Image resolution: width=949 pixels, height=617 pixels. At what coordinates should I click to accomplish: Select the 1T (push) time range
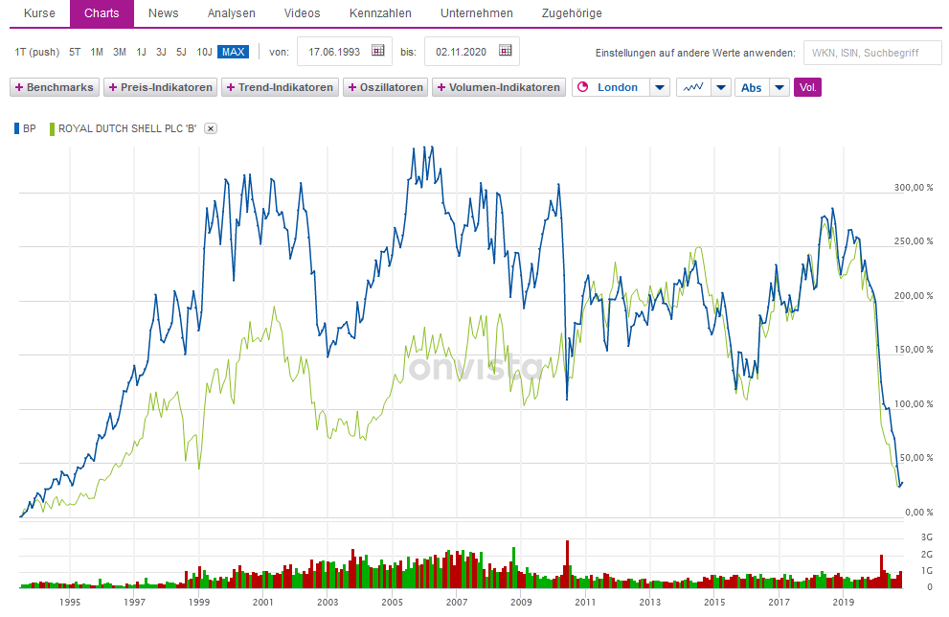[x=37, y=52]
